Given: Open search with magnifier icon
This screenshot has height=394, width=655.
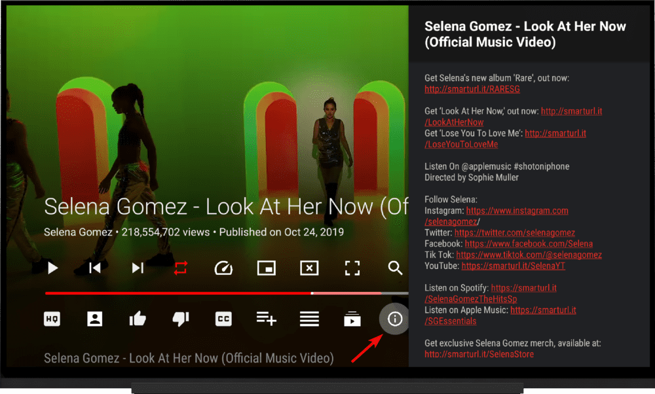Looking at the screenshot, I should point(395,268).
